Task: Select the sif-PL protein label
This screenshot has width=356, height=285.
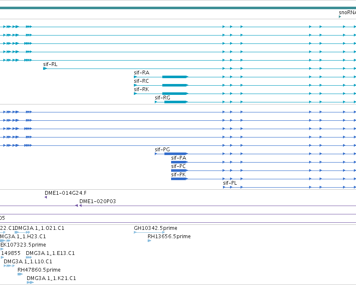Action: [230, 183]
